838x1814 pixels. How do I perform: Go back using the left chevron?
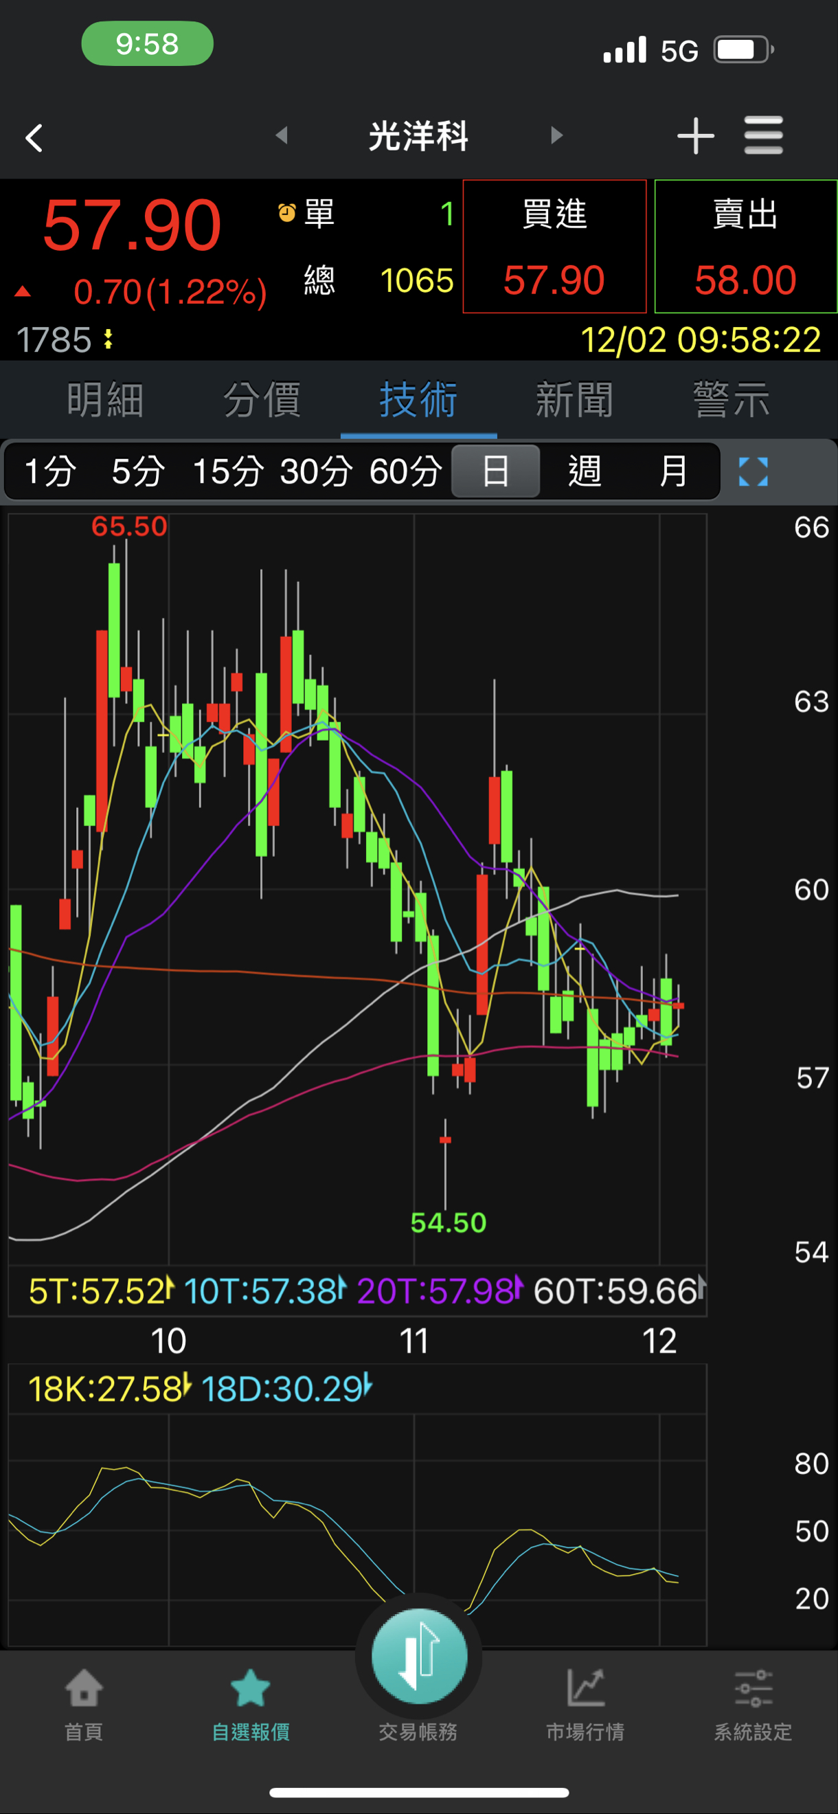pos(34,137)
